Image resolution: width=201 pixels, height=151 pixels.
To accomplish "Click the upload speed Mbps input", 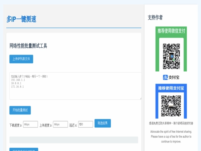I will (60, 124).
